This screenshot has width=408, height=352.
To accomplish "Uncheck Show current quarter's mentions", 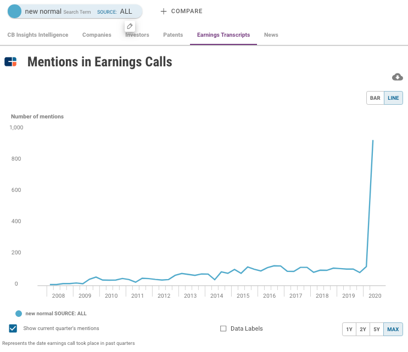I will [x=13, y=328].
